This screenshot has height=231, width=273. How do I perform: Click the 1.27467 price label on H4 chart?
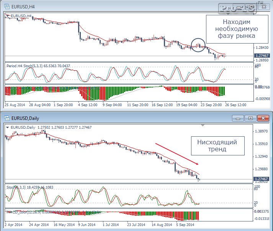tap(262, 56)
